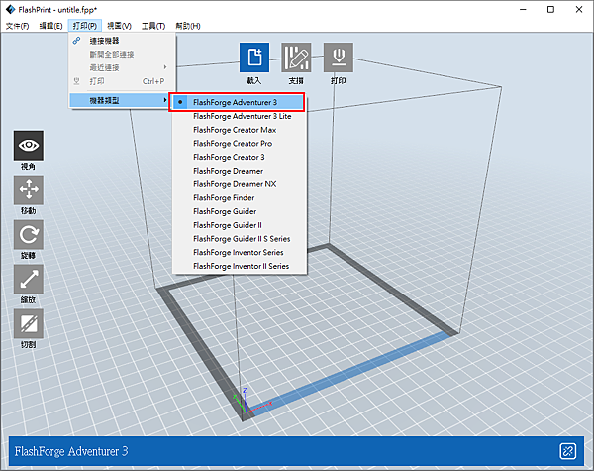Click the FlashPrint app logo in title bar
This screenshot has height=471, width=594.
tap(10, 9)
